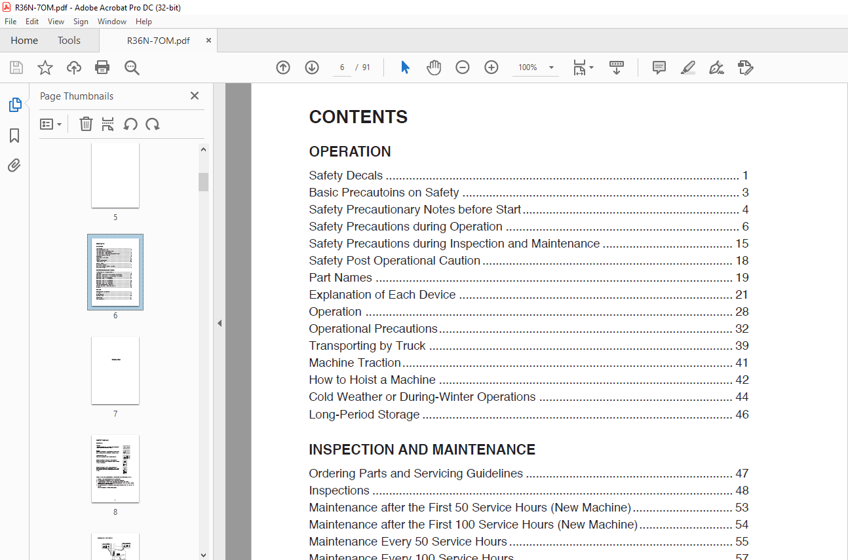Close the Page Thumbnails panel

tap(195, 96)
